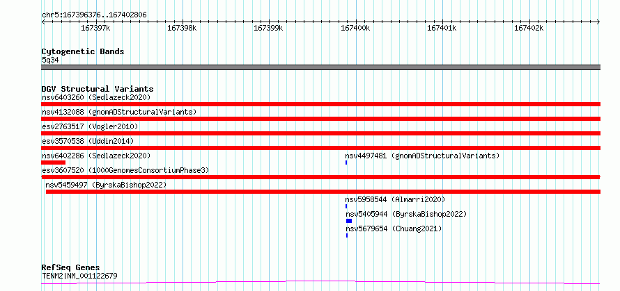Click blue block under nsv5405944
Screen dimensions: 620x291
coord(349,221)
